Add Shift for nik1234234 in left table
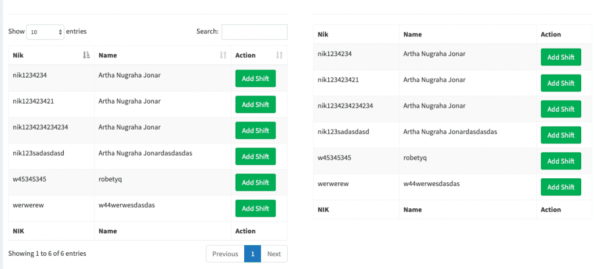The width and height of the screenshot is (594, 269). pyautogui.click(x=255, y=79)
